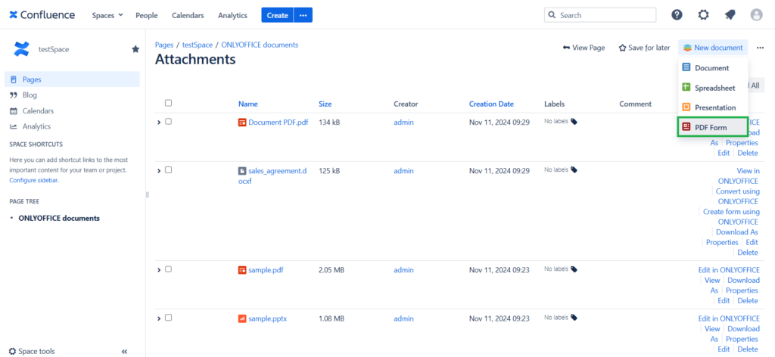775x357 pixels.
Task: Click Properties for sample.pptx
Action: (742, 339)
